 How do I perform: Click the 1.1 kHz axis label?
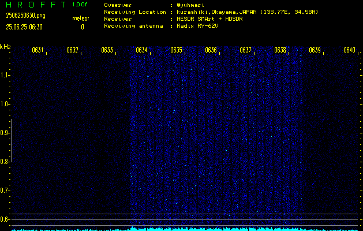click(4, 75)
